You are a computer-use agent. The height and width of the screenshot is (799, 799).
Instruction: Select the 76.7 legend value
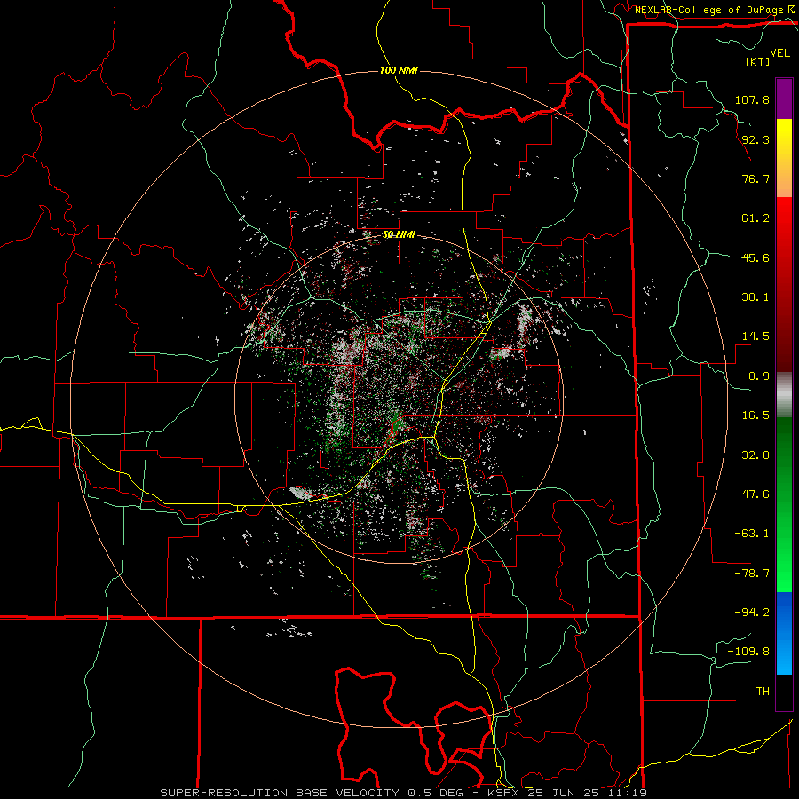pyautogui.click(x=755, y=178)
